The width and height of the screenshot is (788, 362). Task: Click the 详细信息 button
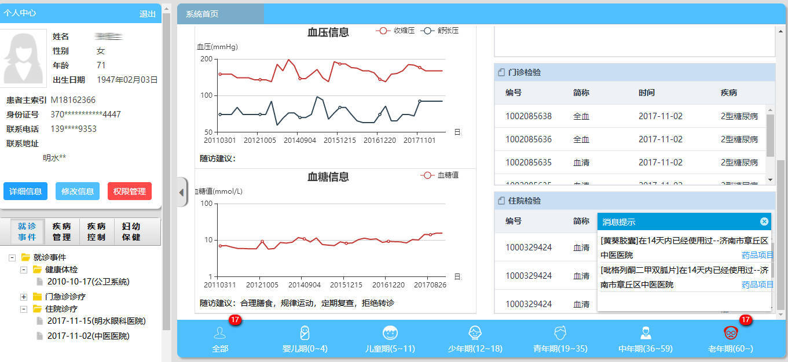tap(25, 191)
